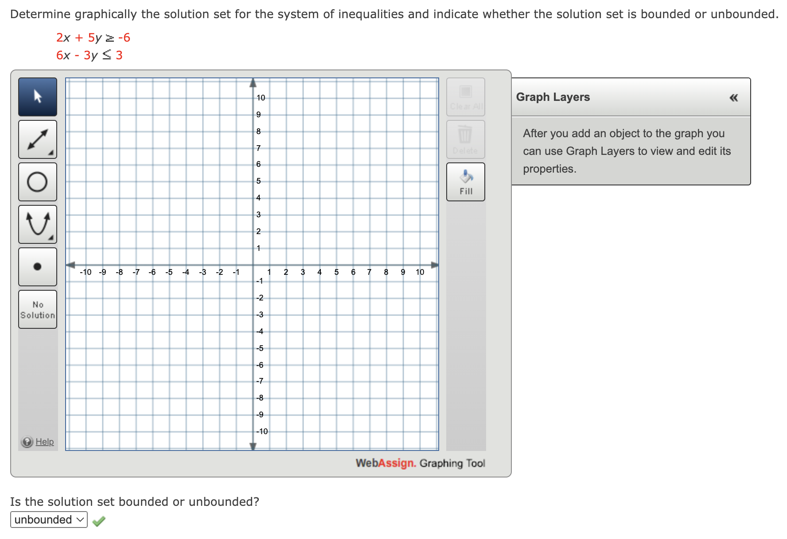Open the unbounded answer dropdown

coord(48,520)
